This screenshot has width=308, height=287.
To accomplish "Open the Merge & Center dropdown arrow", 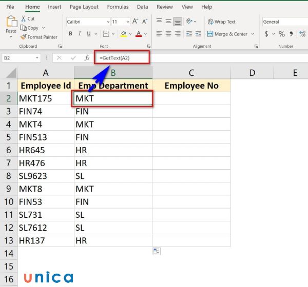I will click(252, 34).
